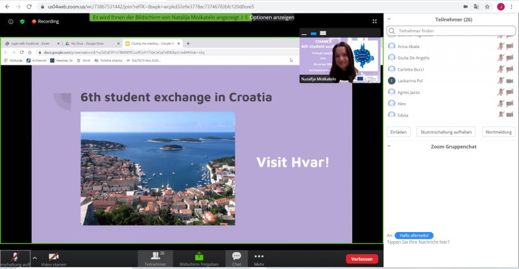Click the green encryption shield icon

click(x=22, y=21)
